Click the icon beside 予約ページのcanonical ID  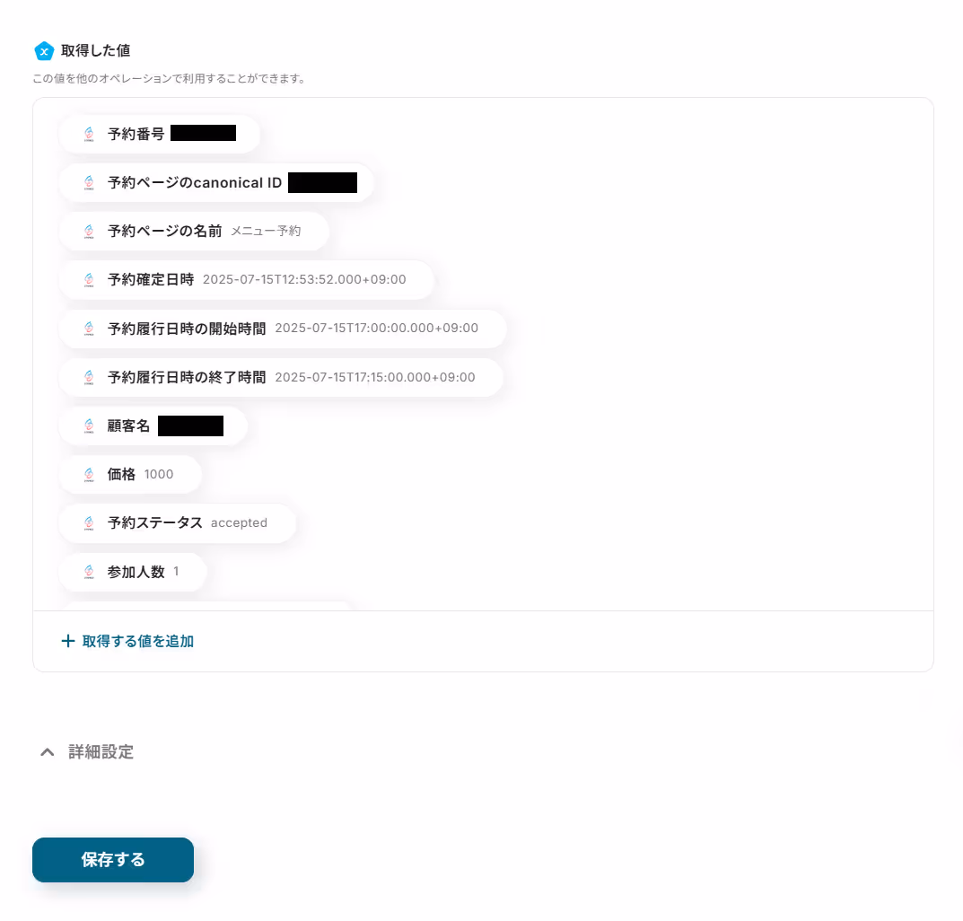tap(89, 182)
